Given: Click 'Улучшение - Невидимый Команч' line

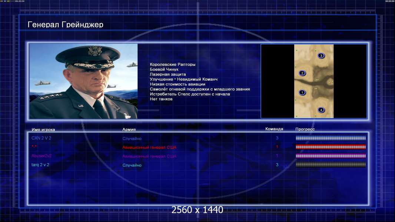Looking at the screenshot, I should click(x=184, y=79).
